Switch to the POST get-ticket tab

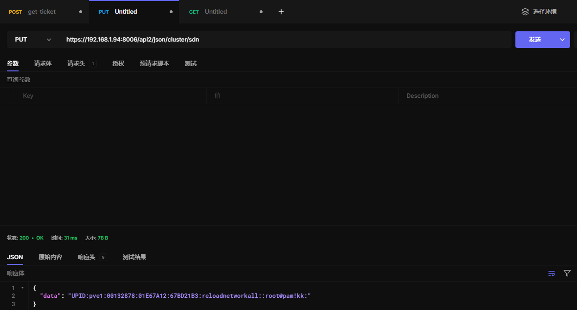tap(42, 12)
